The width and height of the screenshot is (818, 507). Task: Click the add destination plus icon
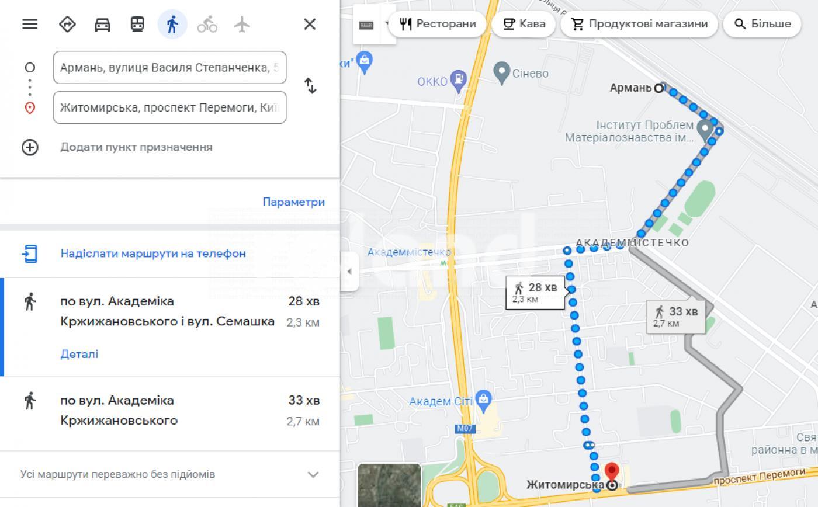[30, 147]
